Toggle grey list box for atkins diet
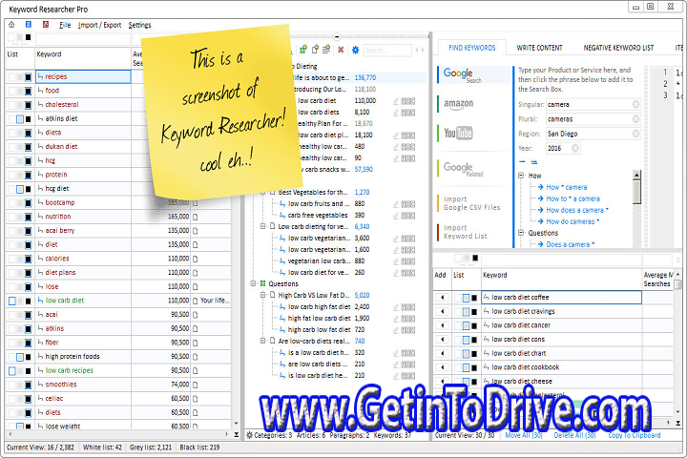The width and height of the screenshot is (687, 458). pos(20,119)
